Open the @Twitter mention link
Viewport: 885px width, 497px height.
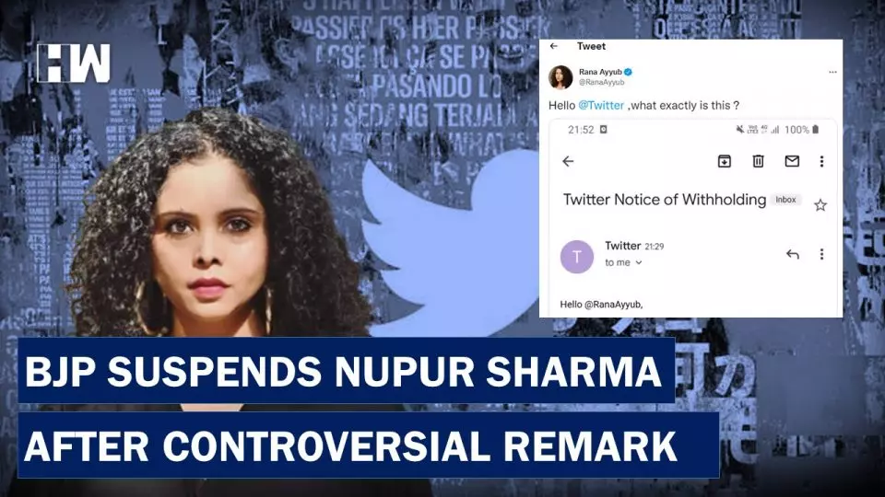tap(601, 105)
